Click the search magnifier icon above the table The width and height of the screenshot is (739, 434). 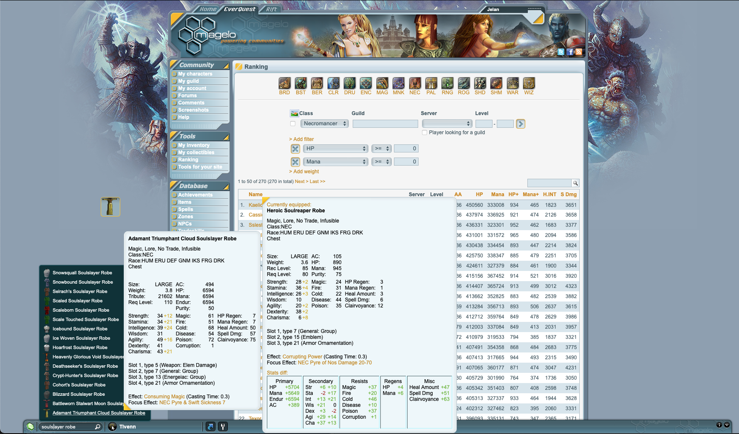[x=576, y=183]
